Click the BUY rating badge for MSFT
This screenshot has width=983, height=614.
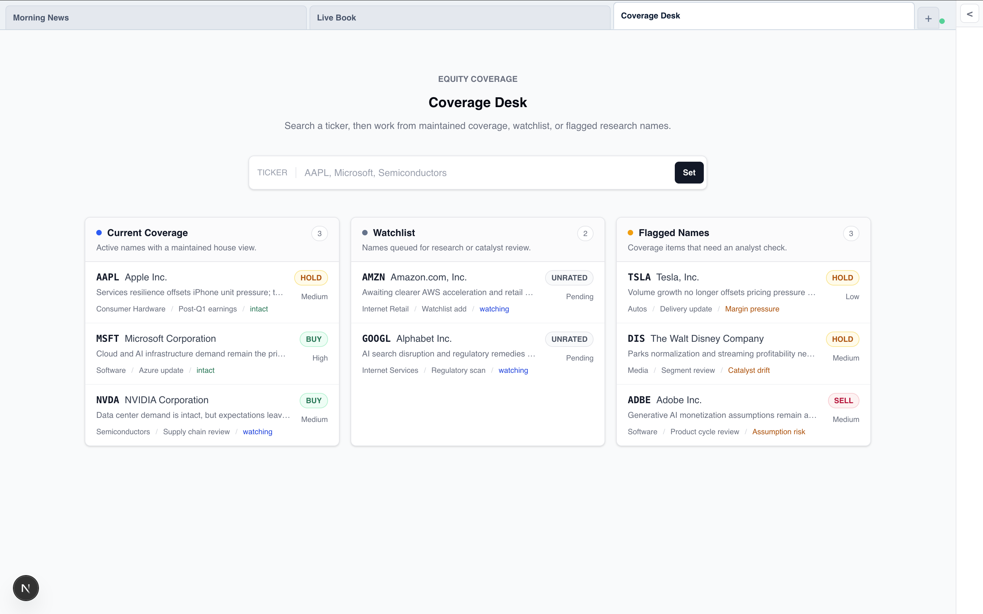coord(313,339)
